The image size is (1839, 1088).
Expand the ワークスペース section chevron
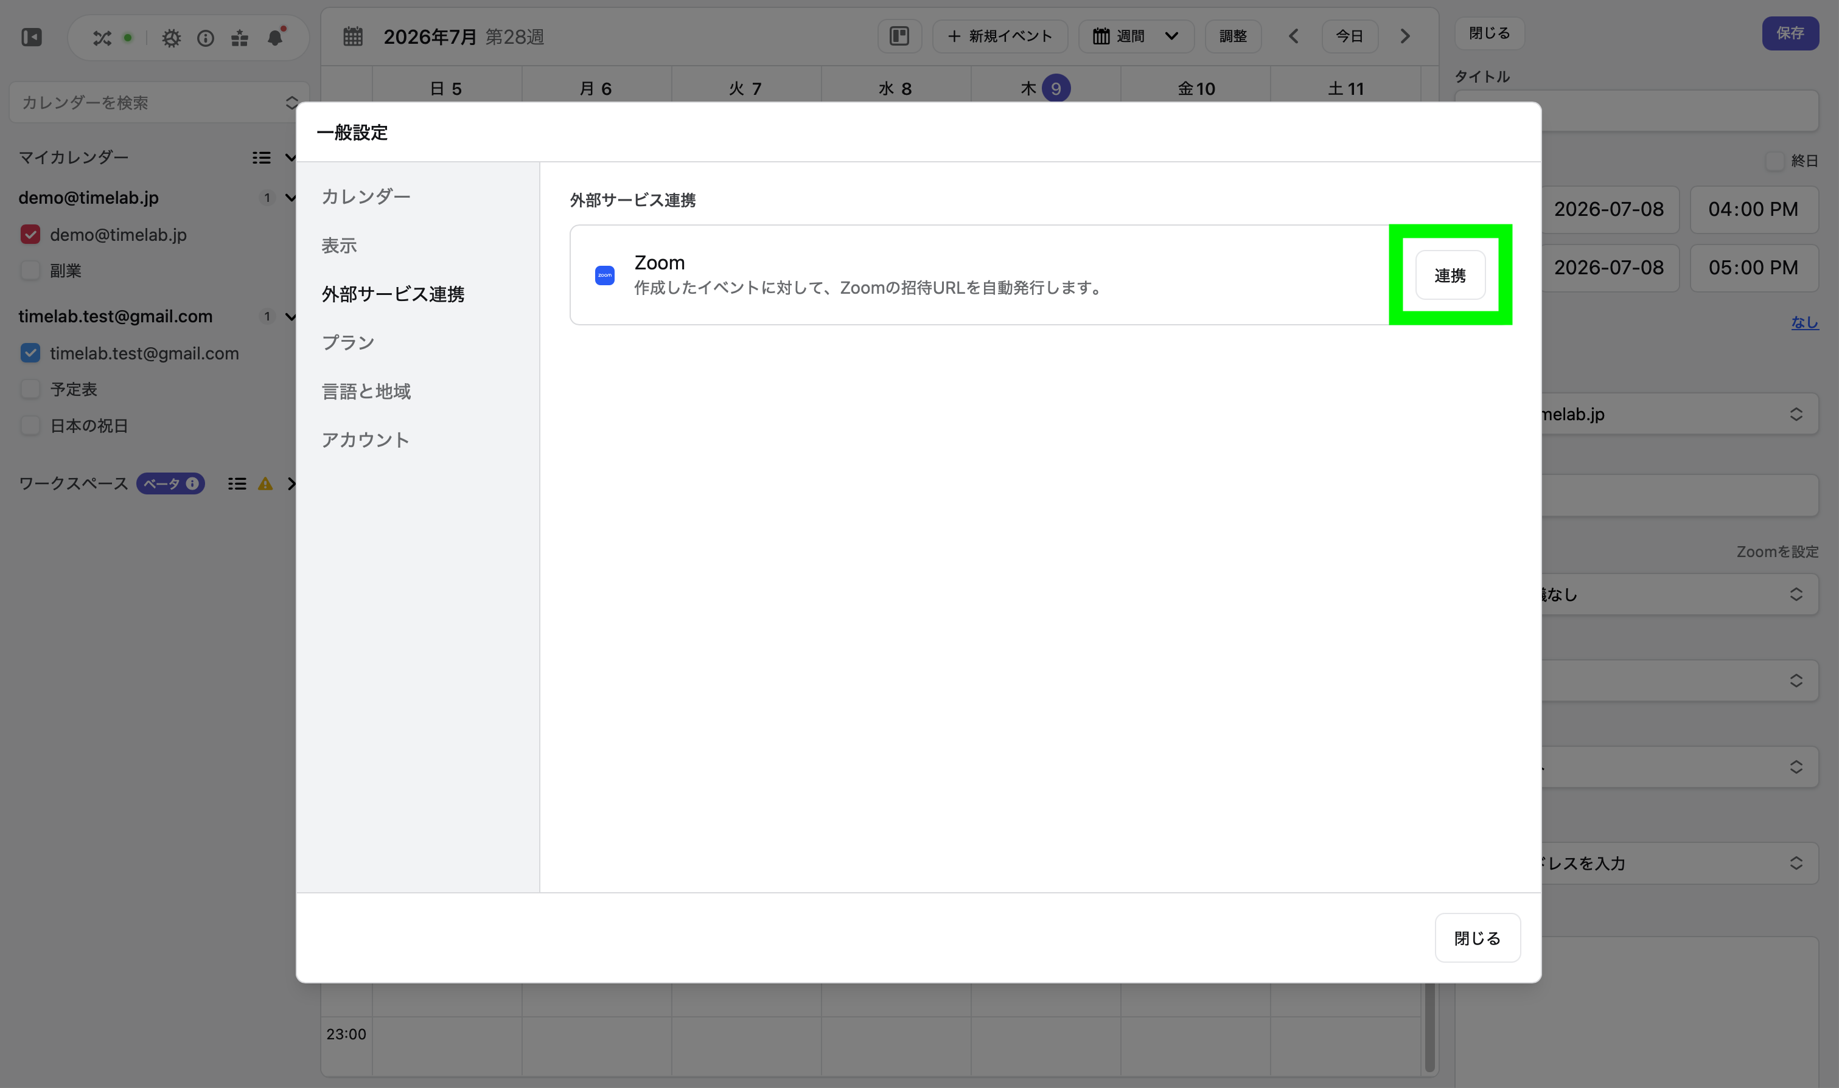(x=291, y=484)
